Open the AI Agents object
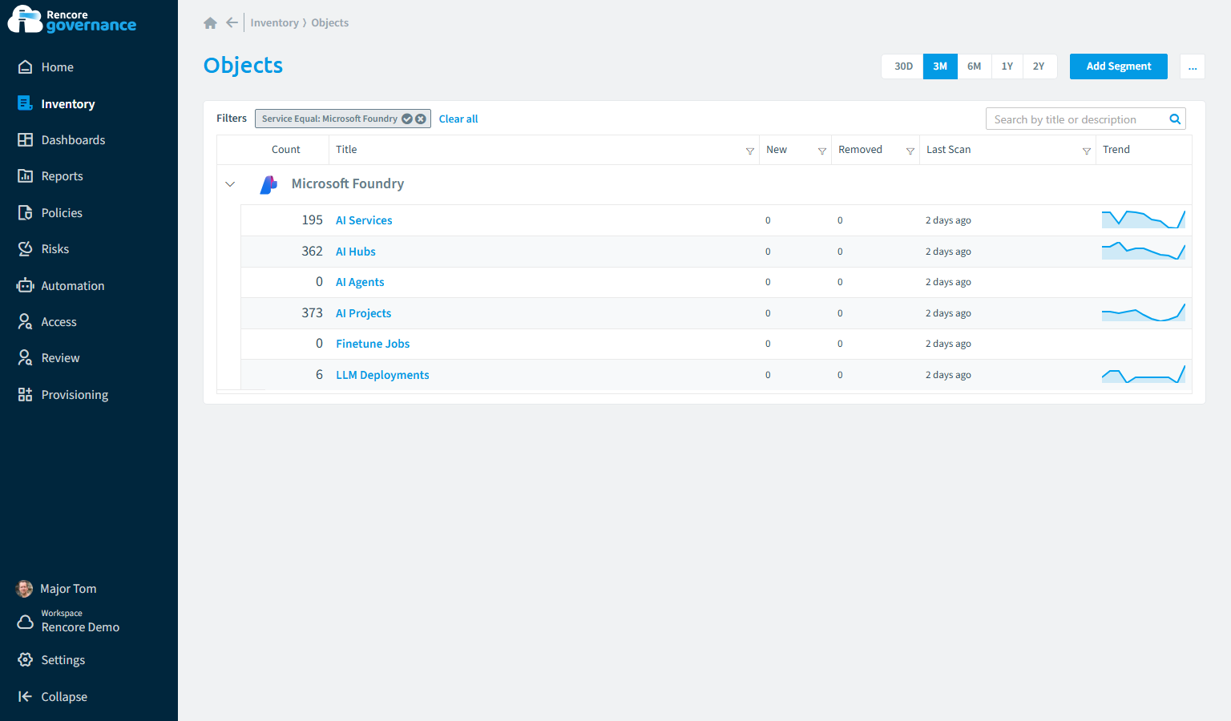 [x=360, y=282]
